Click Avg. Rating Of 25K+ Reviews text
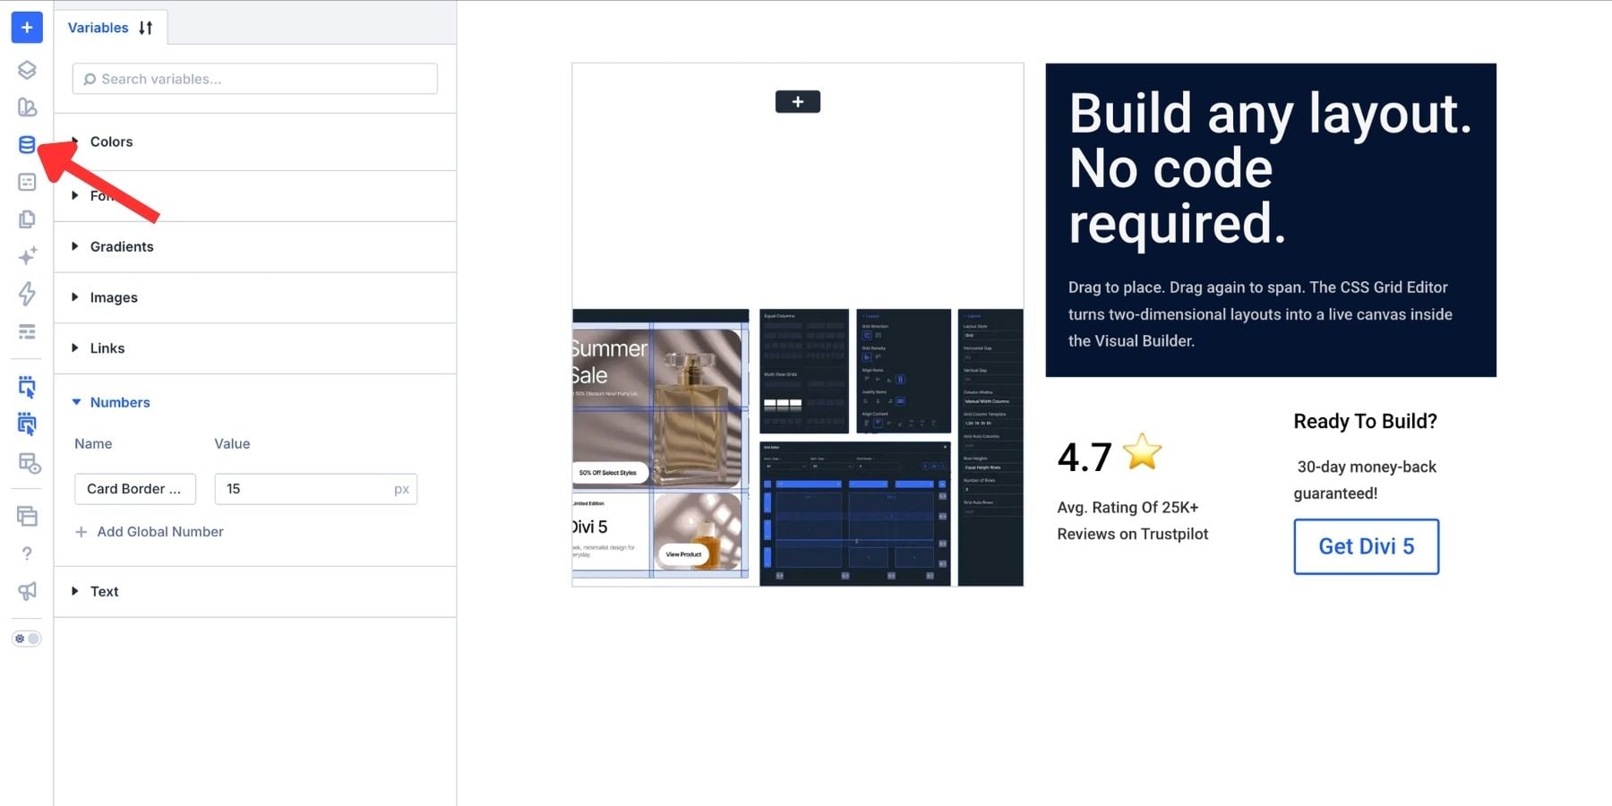Viewport: 1612px width, 806px height. (1133, 520)
